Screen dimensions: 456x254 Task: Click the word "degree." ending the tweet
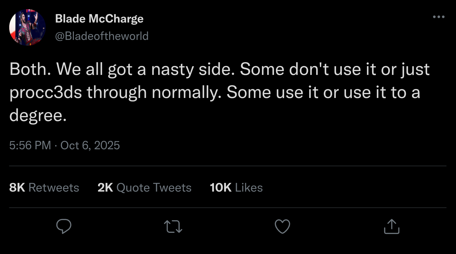click(x=38, y=116)
